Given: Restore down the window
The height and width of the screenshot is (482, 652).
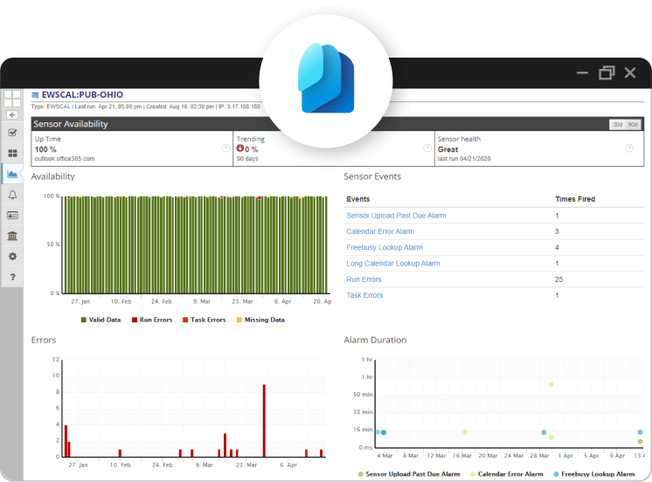Looking at the screenshot, I should coord(607,73).
